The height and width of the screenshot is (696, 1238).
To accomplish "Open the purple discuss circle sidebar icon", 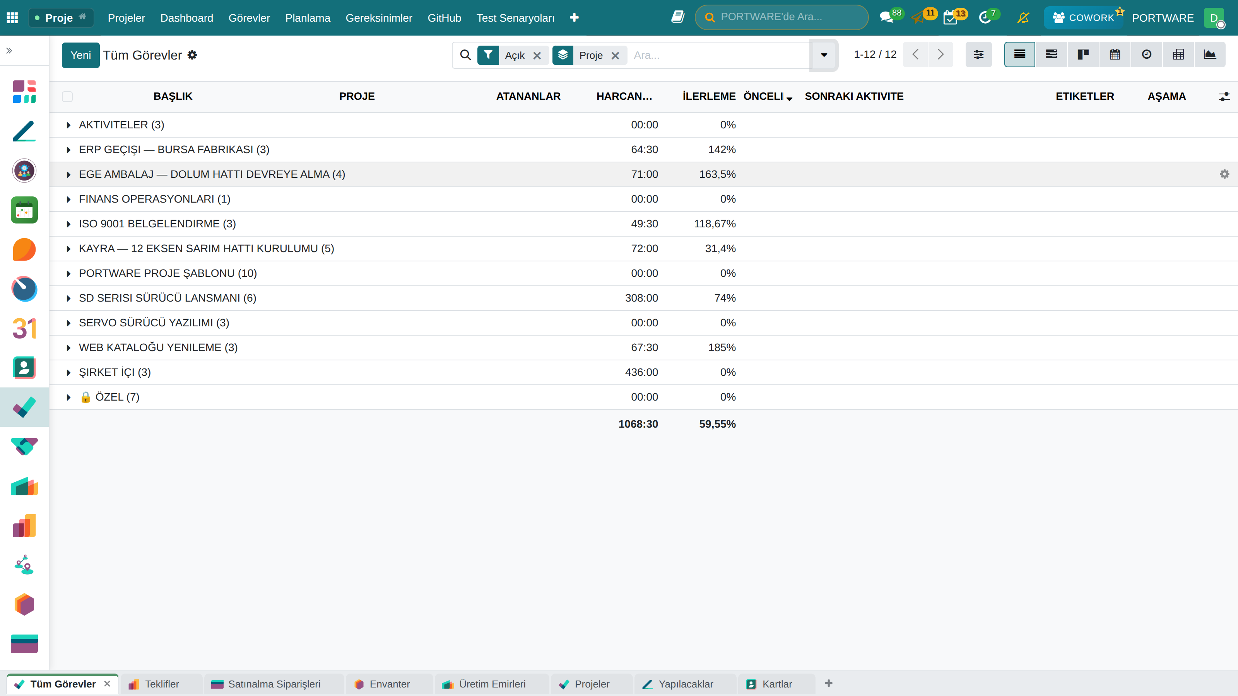I will coord(24,171).
